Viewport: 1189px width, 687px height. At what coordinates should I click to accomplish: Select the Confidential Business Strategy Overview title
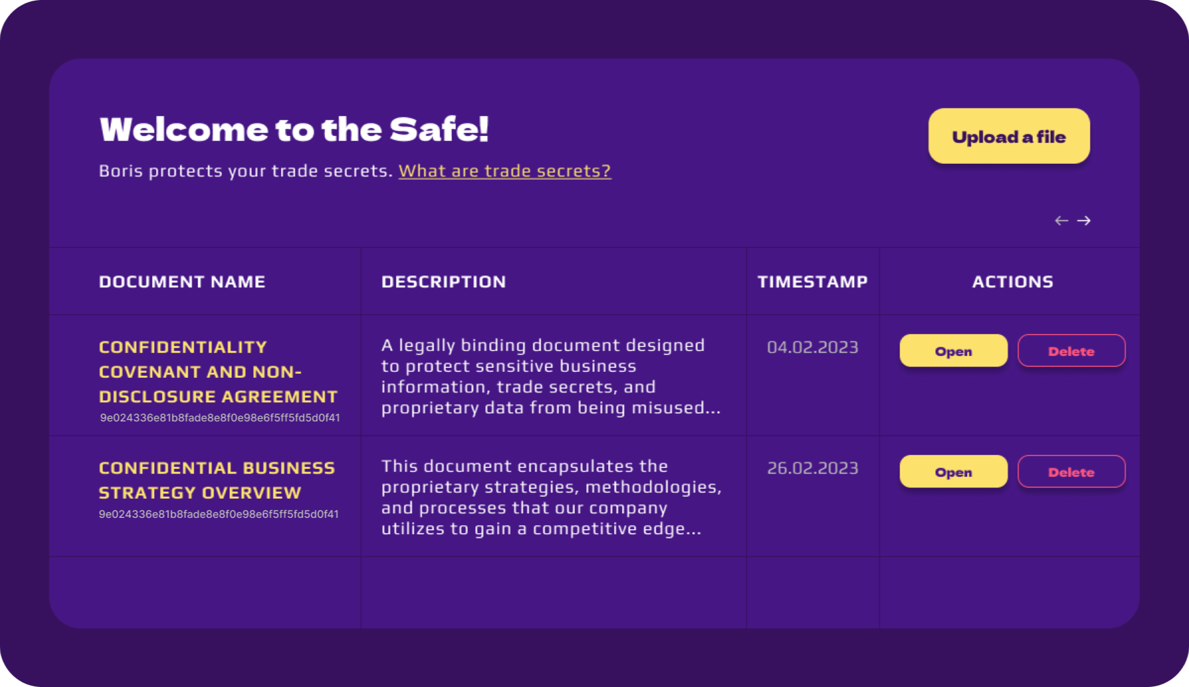tap(217, 480)
